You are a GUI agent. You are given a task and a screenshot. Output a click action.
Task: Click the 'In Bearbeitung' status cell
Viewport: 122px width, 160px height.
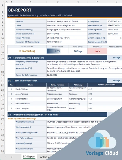coord(27,51)
